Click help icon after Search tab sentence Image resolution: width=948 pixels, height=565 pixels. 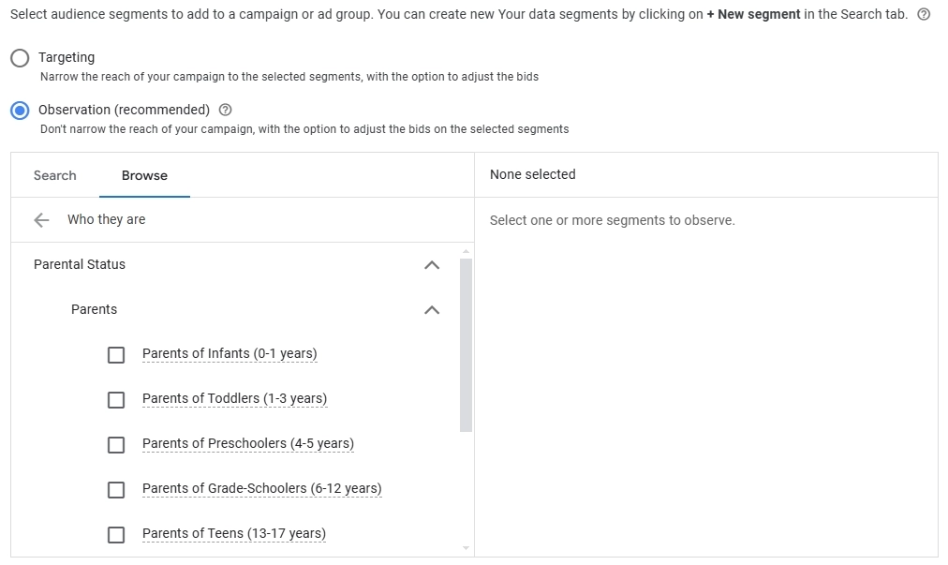tap(925, 15)
